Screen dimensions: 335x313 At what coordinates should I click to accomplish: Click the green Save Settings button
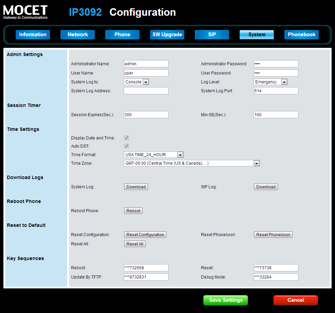(226, 300)
